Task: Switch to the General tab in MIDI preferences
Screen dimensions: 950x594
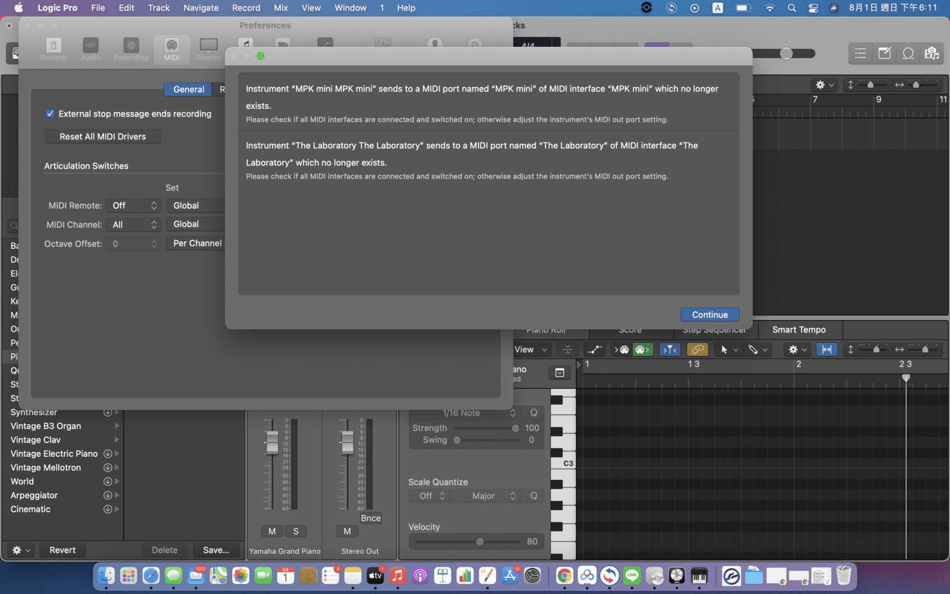Action: 188,89
